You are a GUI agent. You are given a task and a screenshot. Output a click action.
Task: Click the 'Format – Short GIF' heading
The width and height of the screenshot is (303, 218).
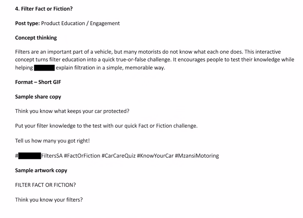coord(38,82)
